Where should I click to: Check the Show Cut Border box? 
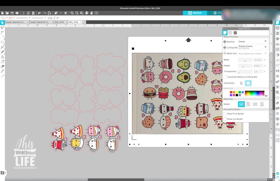pos(225,119)
